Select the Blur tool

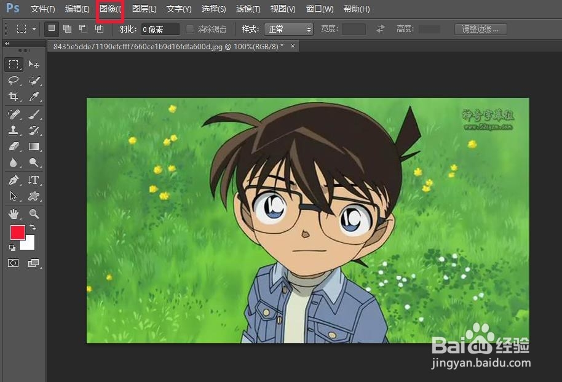14,162
